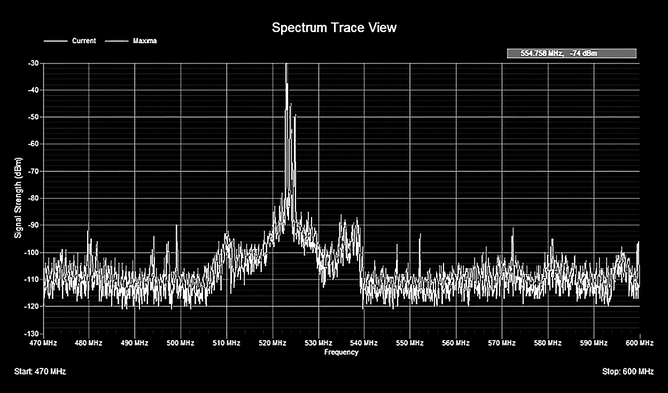
Task: Click the Frequency axis title
Action: coord(341,352)
